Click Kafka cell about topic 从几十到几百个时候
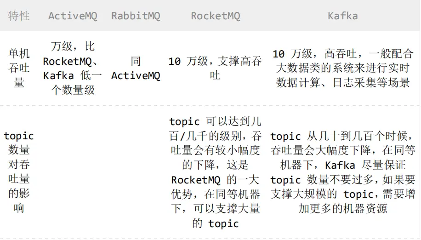Image resolution: width=421 pixels, height=240 pixels. pyautogui.click(x=343, y=172)
